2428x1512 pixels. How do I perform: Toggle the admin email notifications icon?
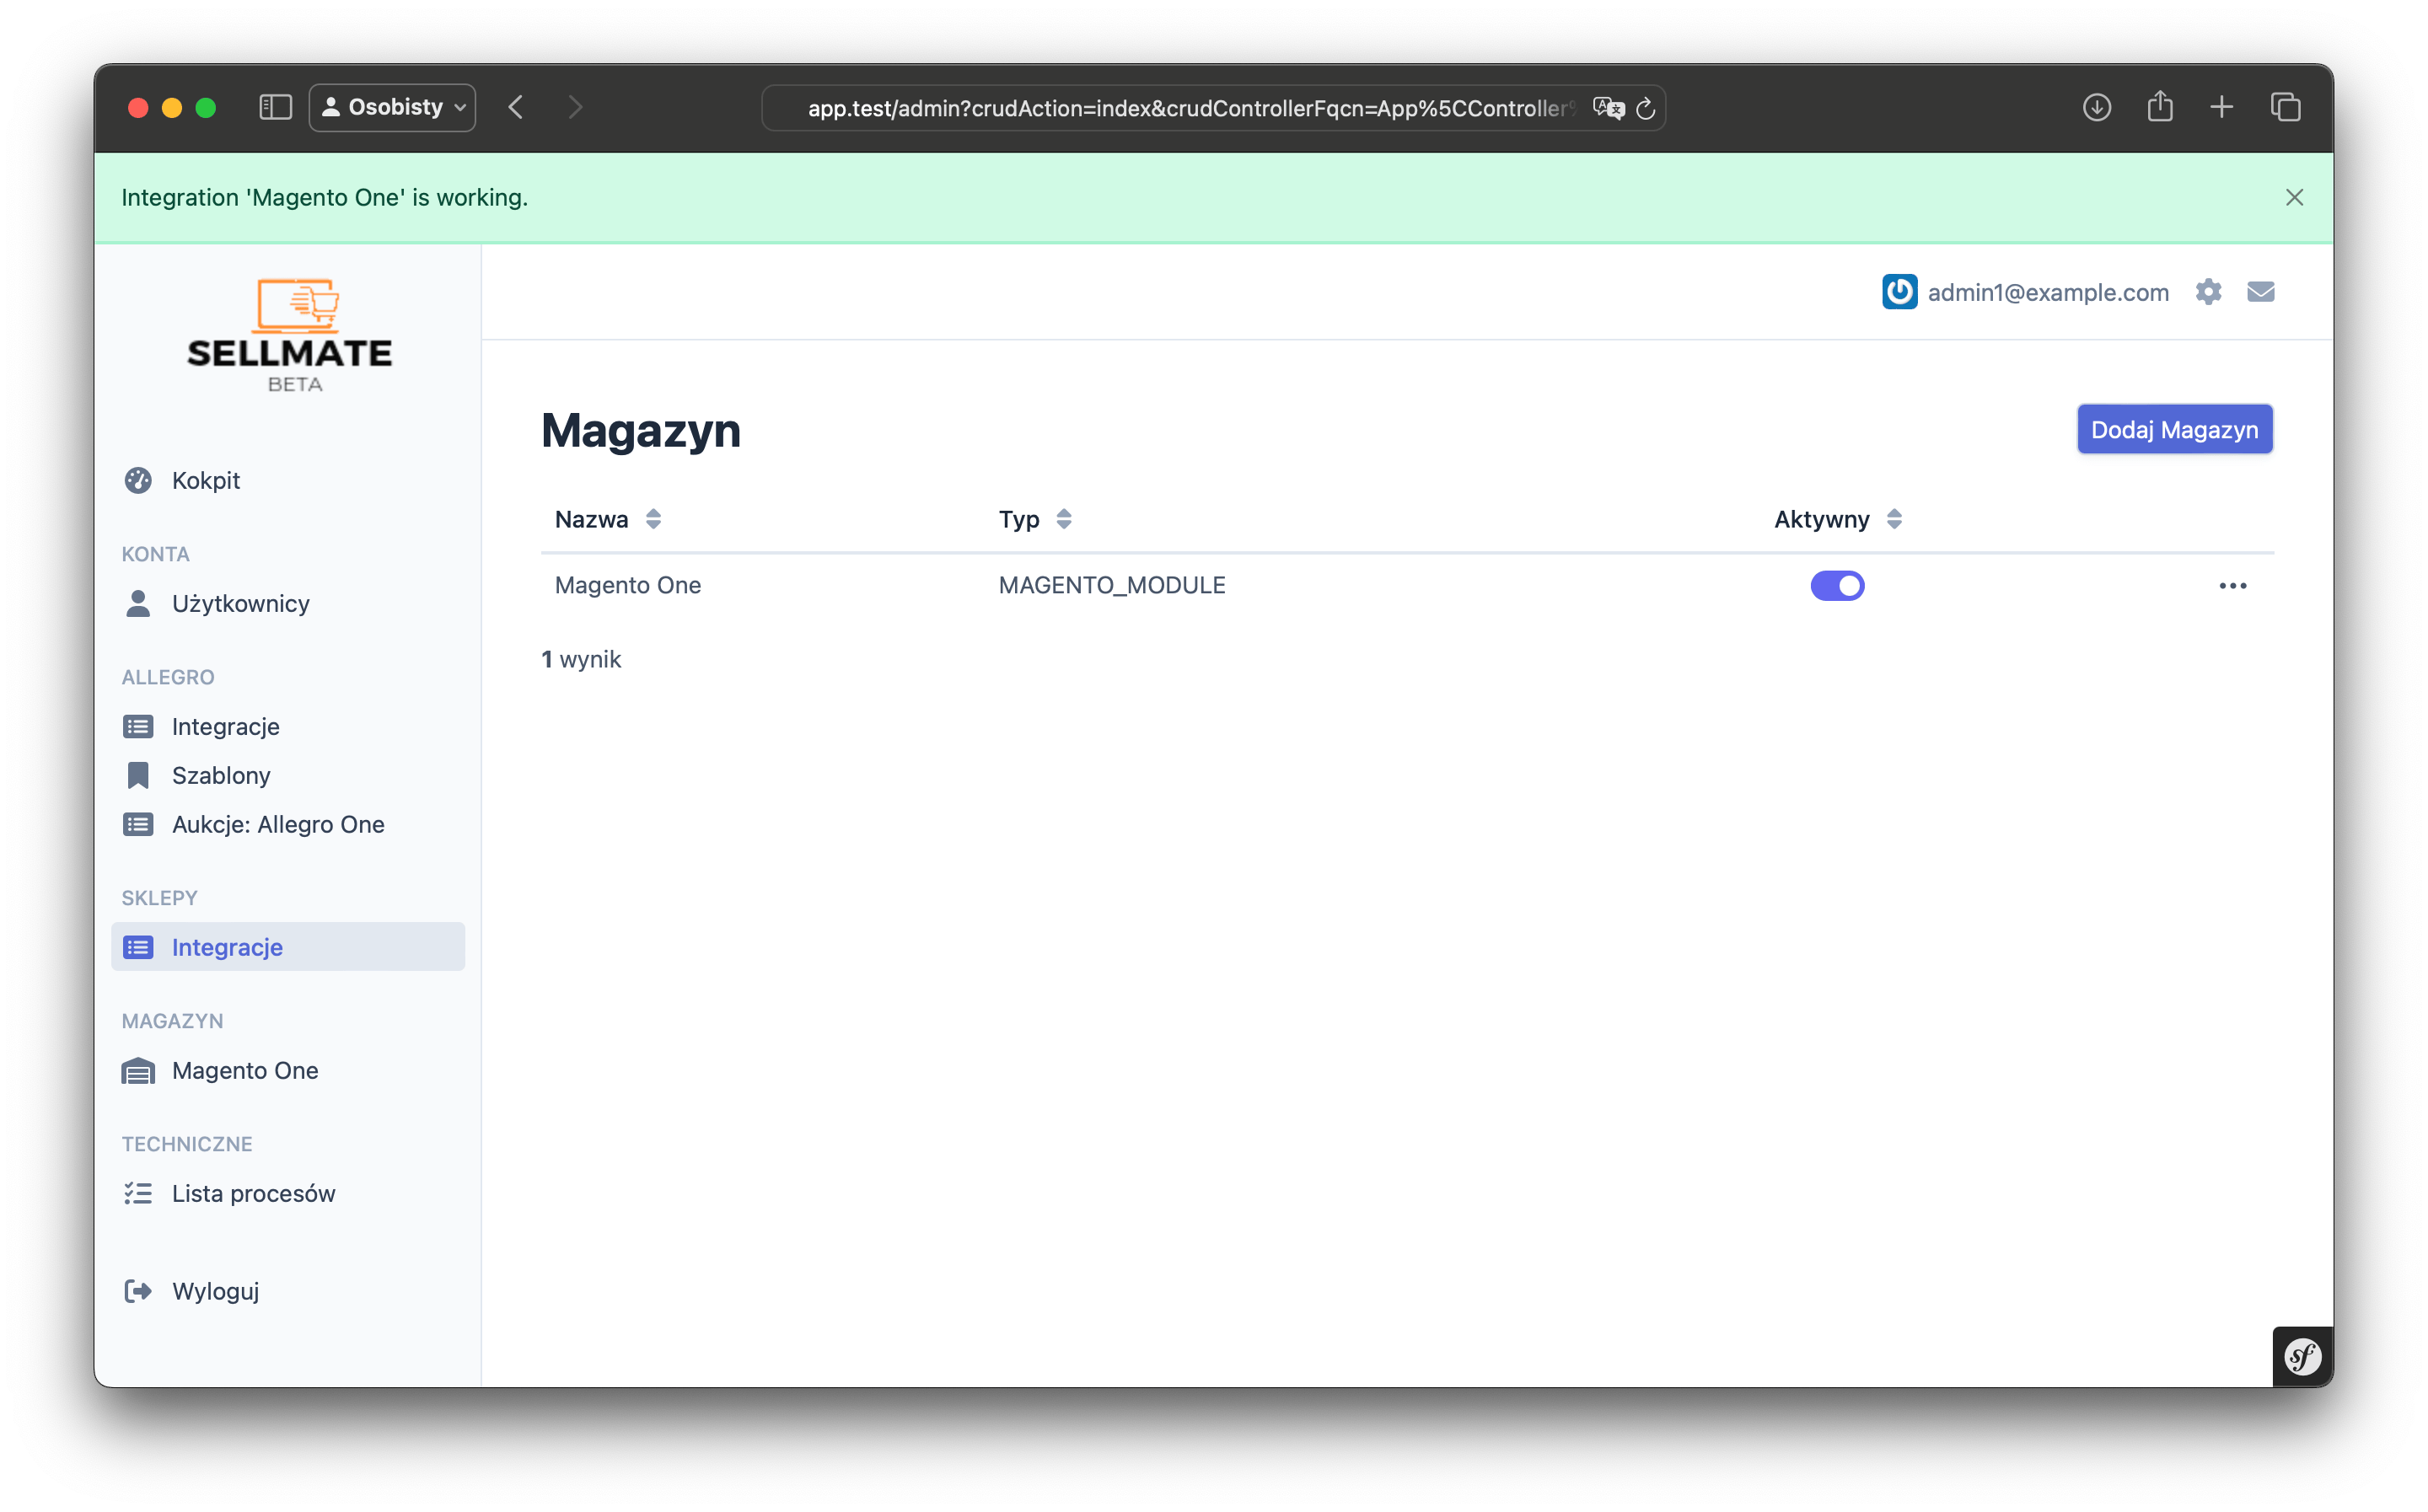click(x=2261, y=291)
